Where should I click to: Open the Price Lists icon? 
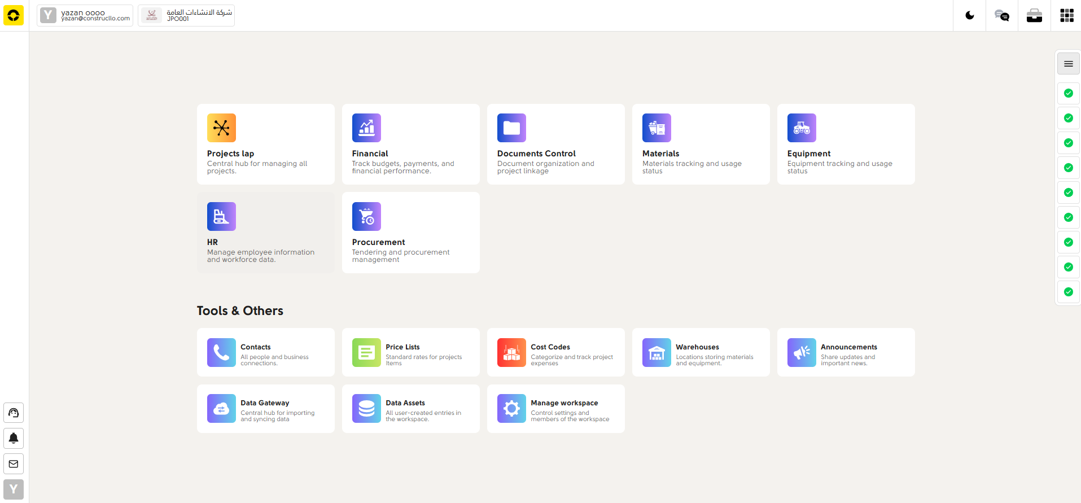click(366, 352)
